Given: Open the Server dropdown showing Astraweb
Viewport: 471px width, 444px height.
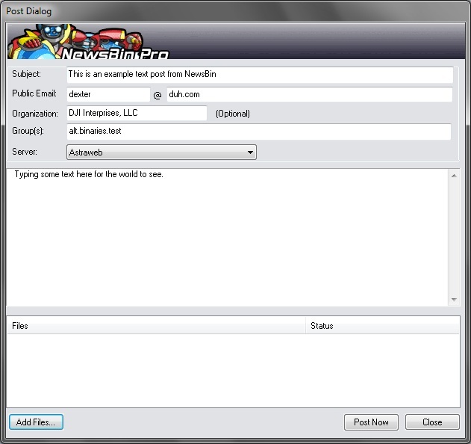Looking at the screenshot, I should coord(161,152).
